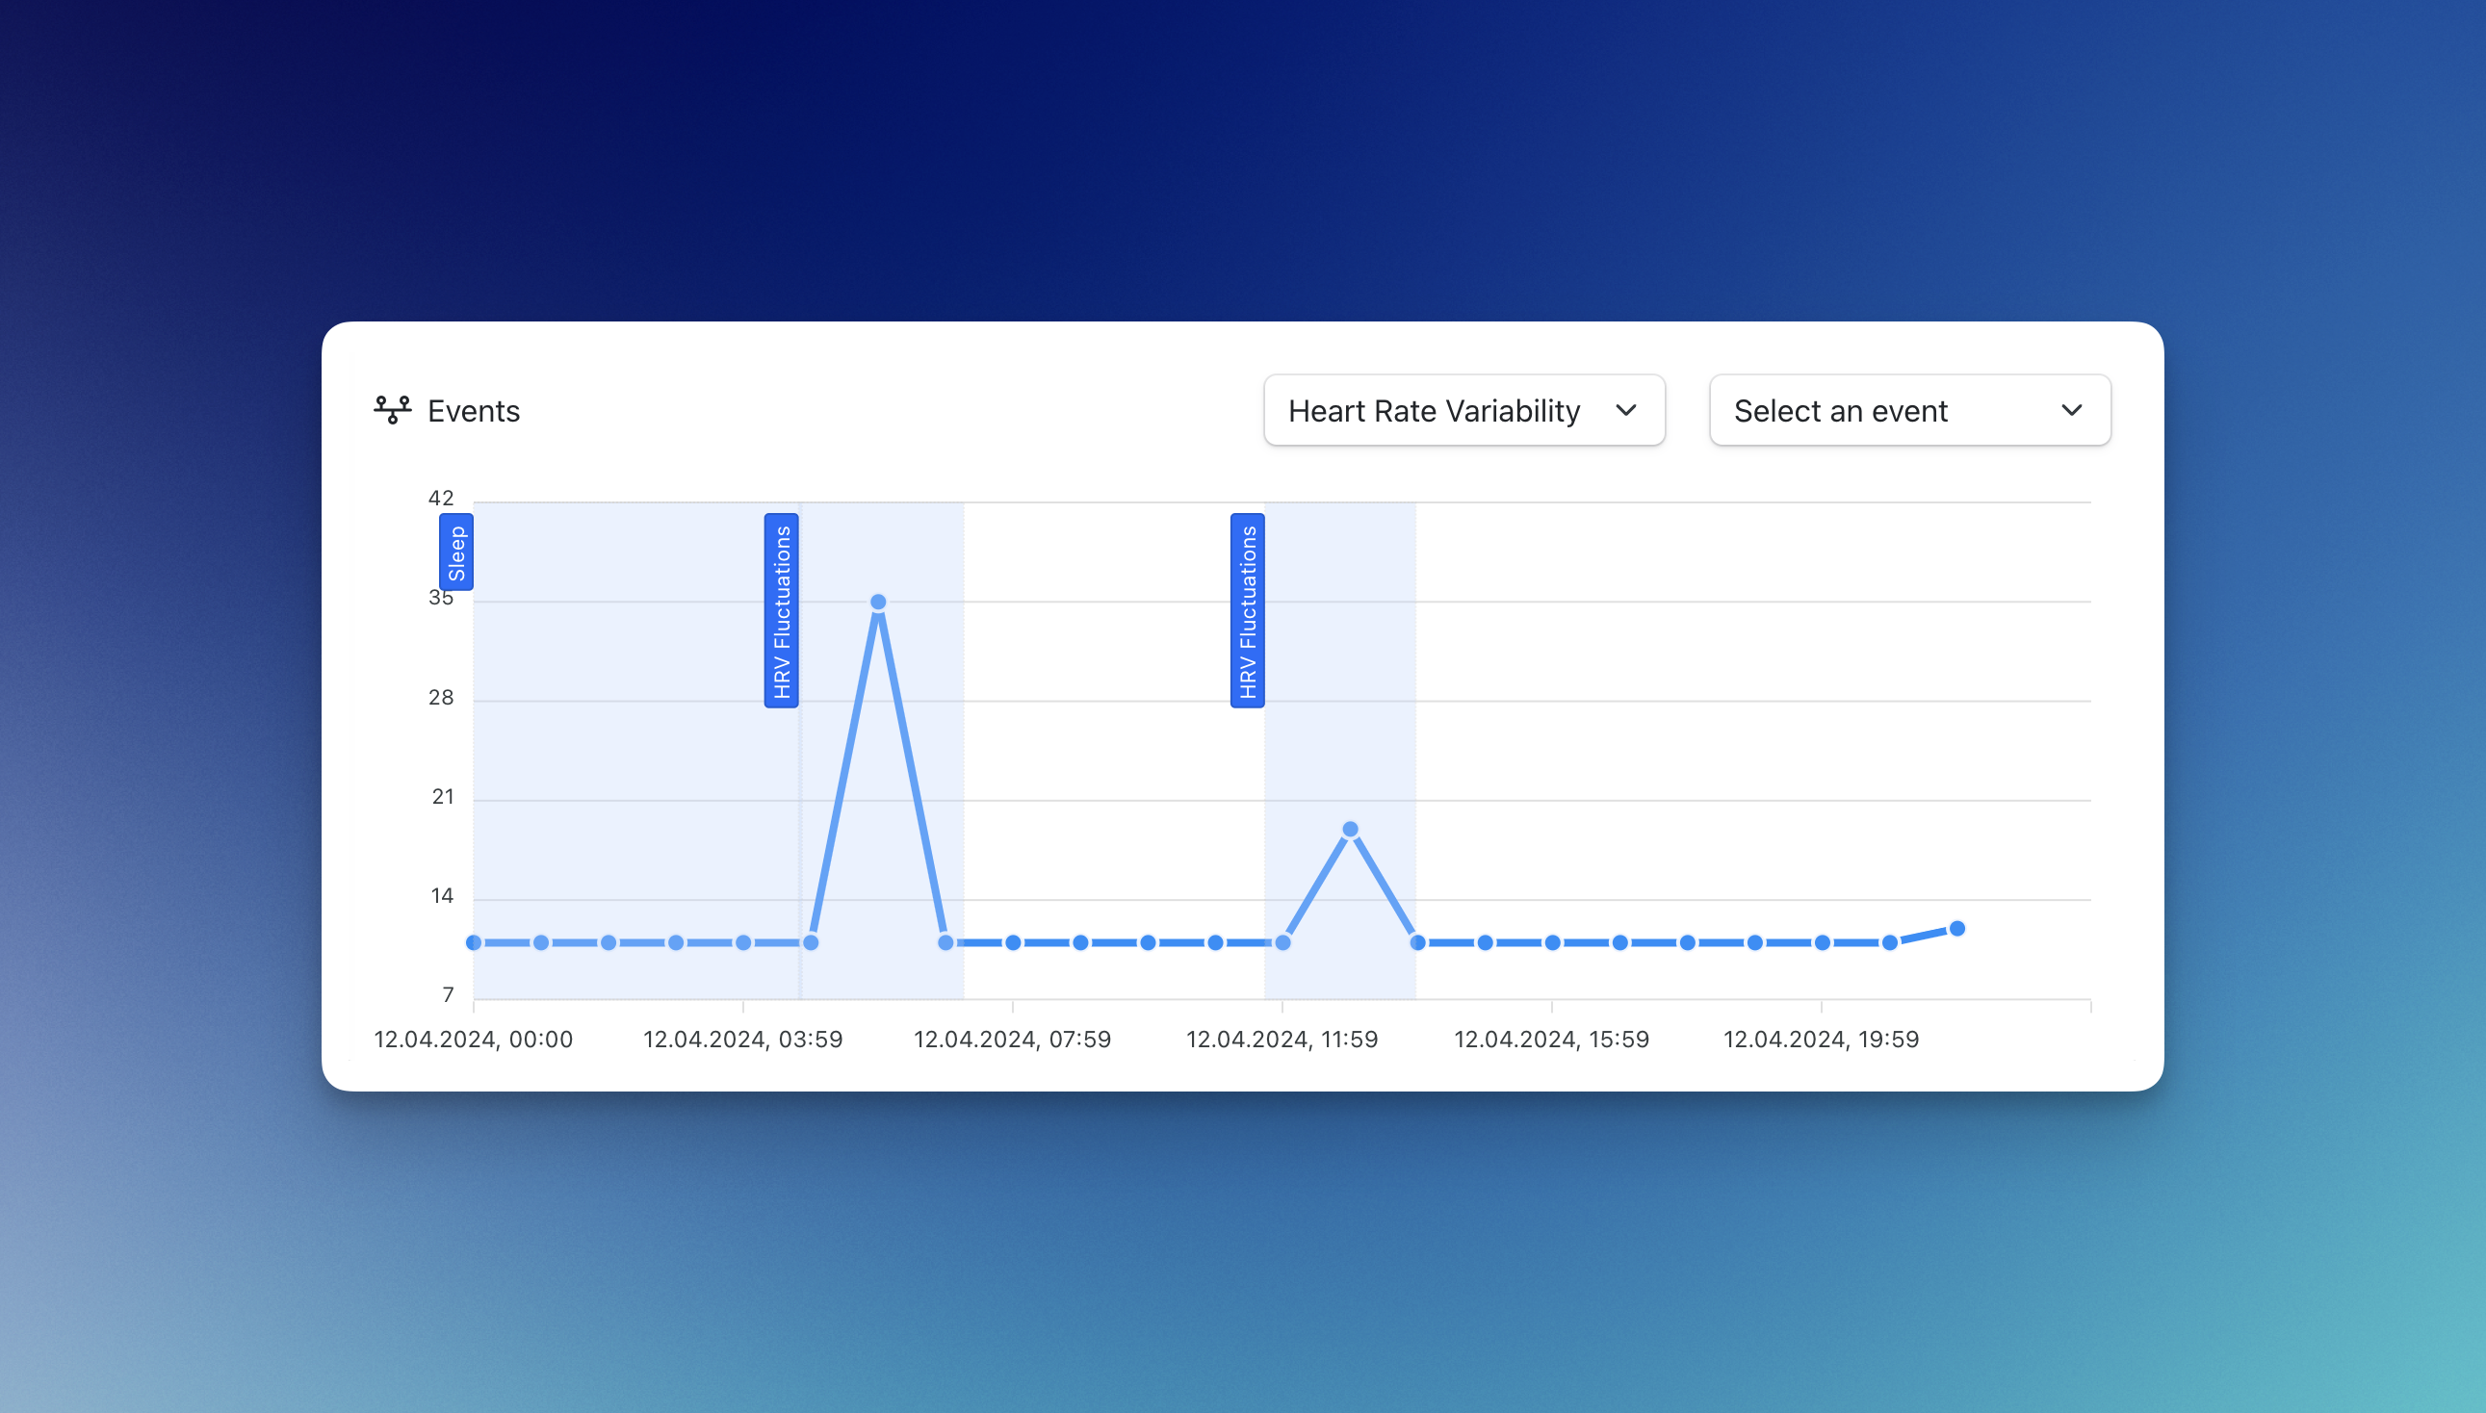This screenshot has width=2486, height=1413.
Task: Click the 12.04.2024, 19:59 axis label
Action: (x=1820, y=1040)
